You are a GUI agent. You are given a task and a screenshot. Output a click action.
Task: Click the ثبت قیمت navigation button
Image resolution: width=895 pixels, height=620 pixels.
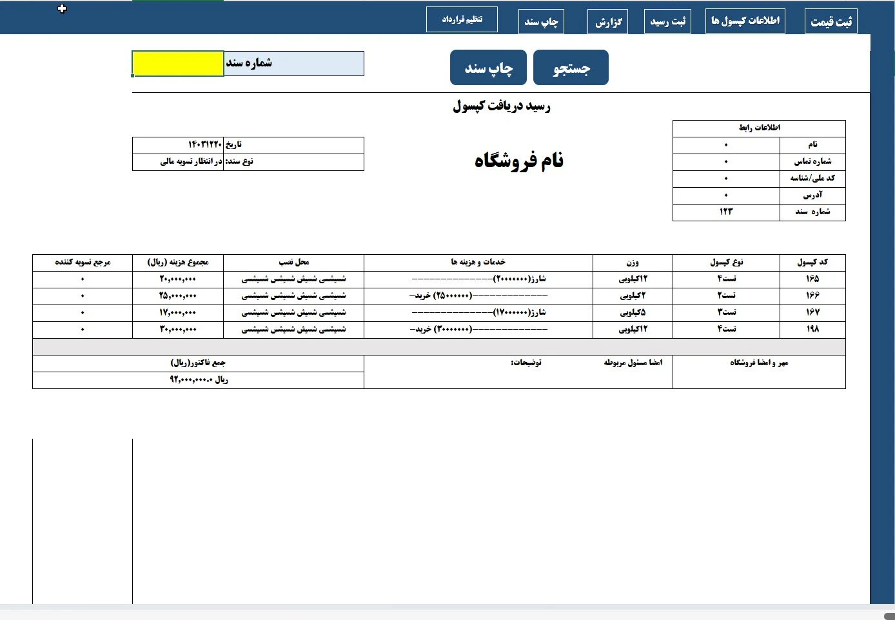(x=831, y=22)
